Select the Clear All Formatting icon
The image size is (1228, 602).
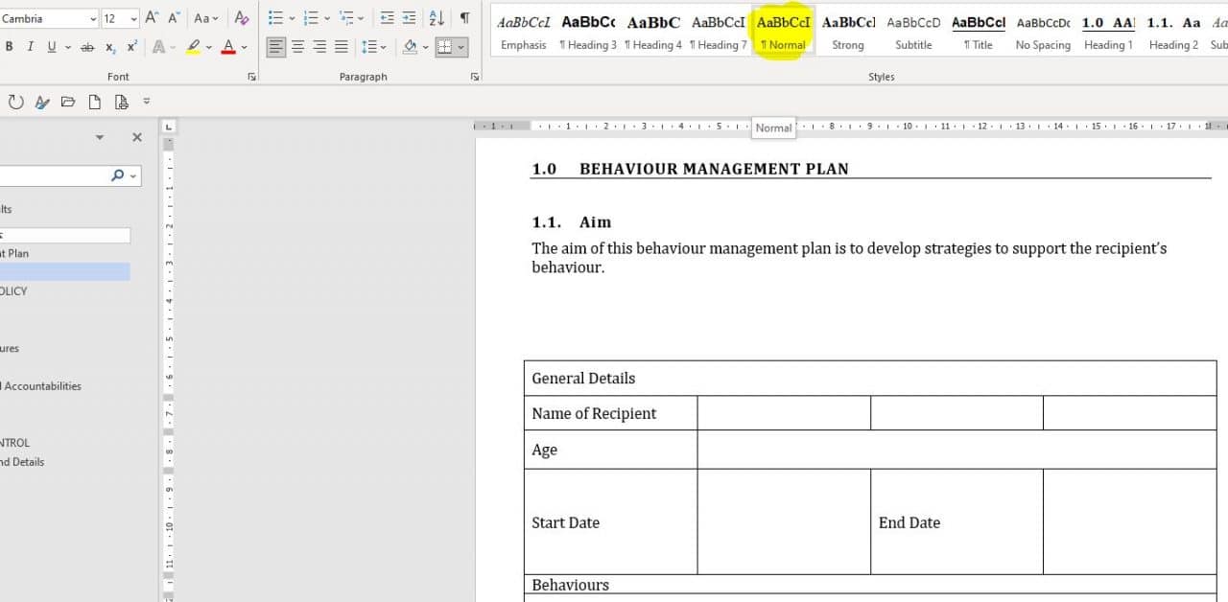click(x=241, y=18)
